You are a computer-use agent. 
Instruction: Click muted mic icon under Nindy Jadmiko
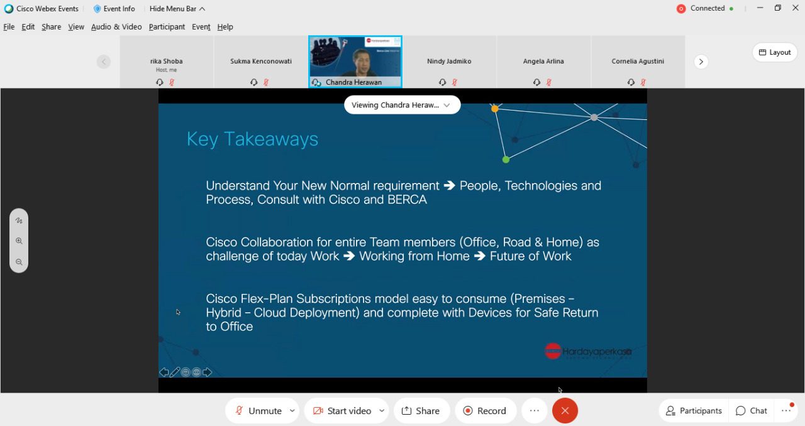point(454,82)
